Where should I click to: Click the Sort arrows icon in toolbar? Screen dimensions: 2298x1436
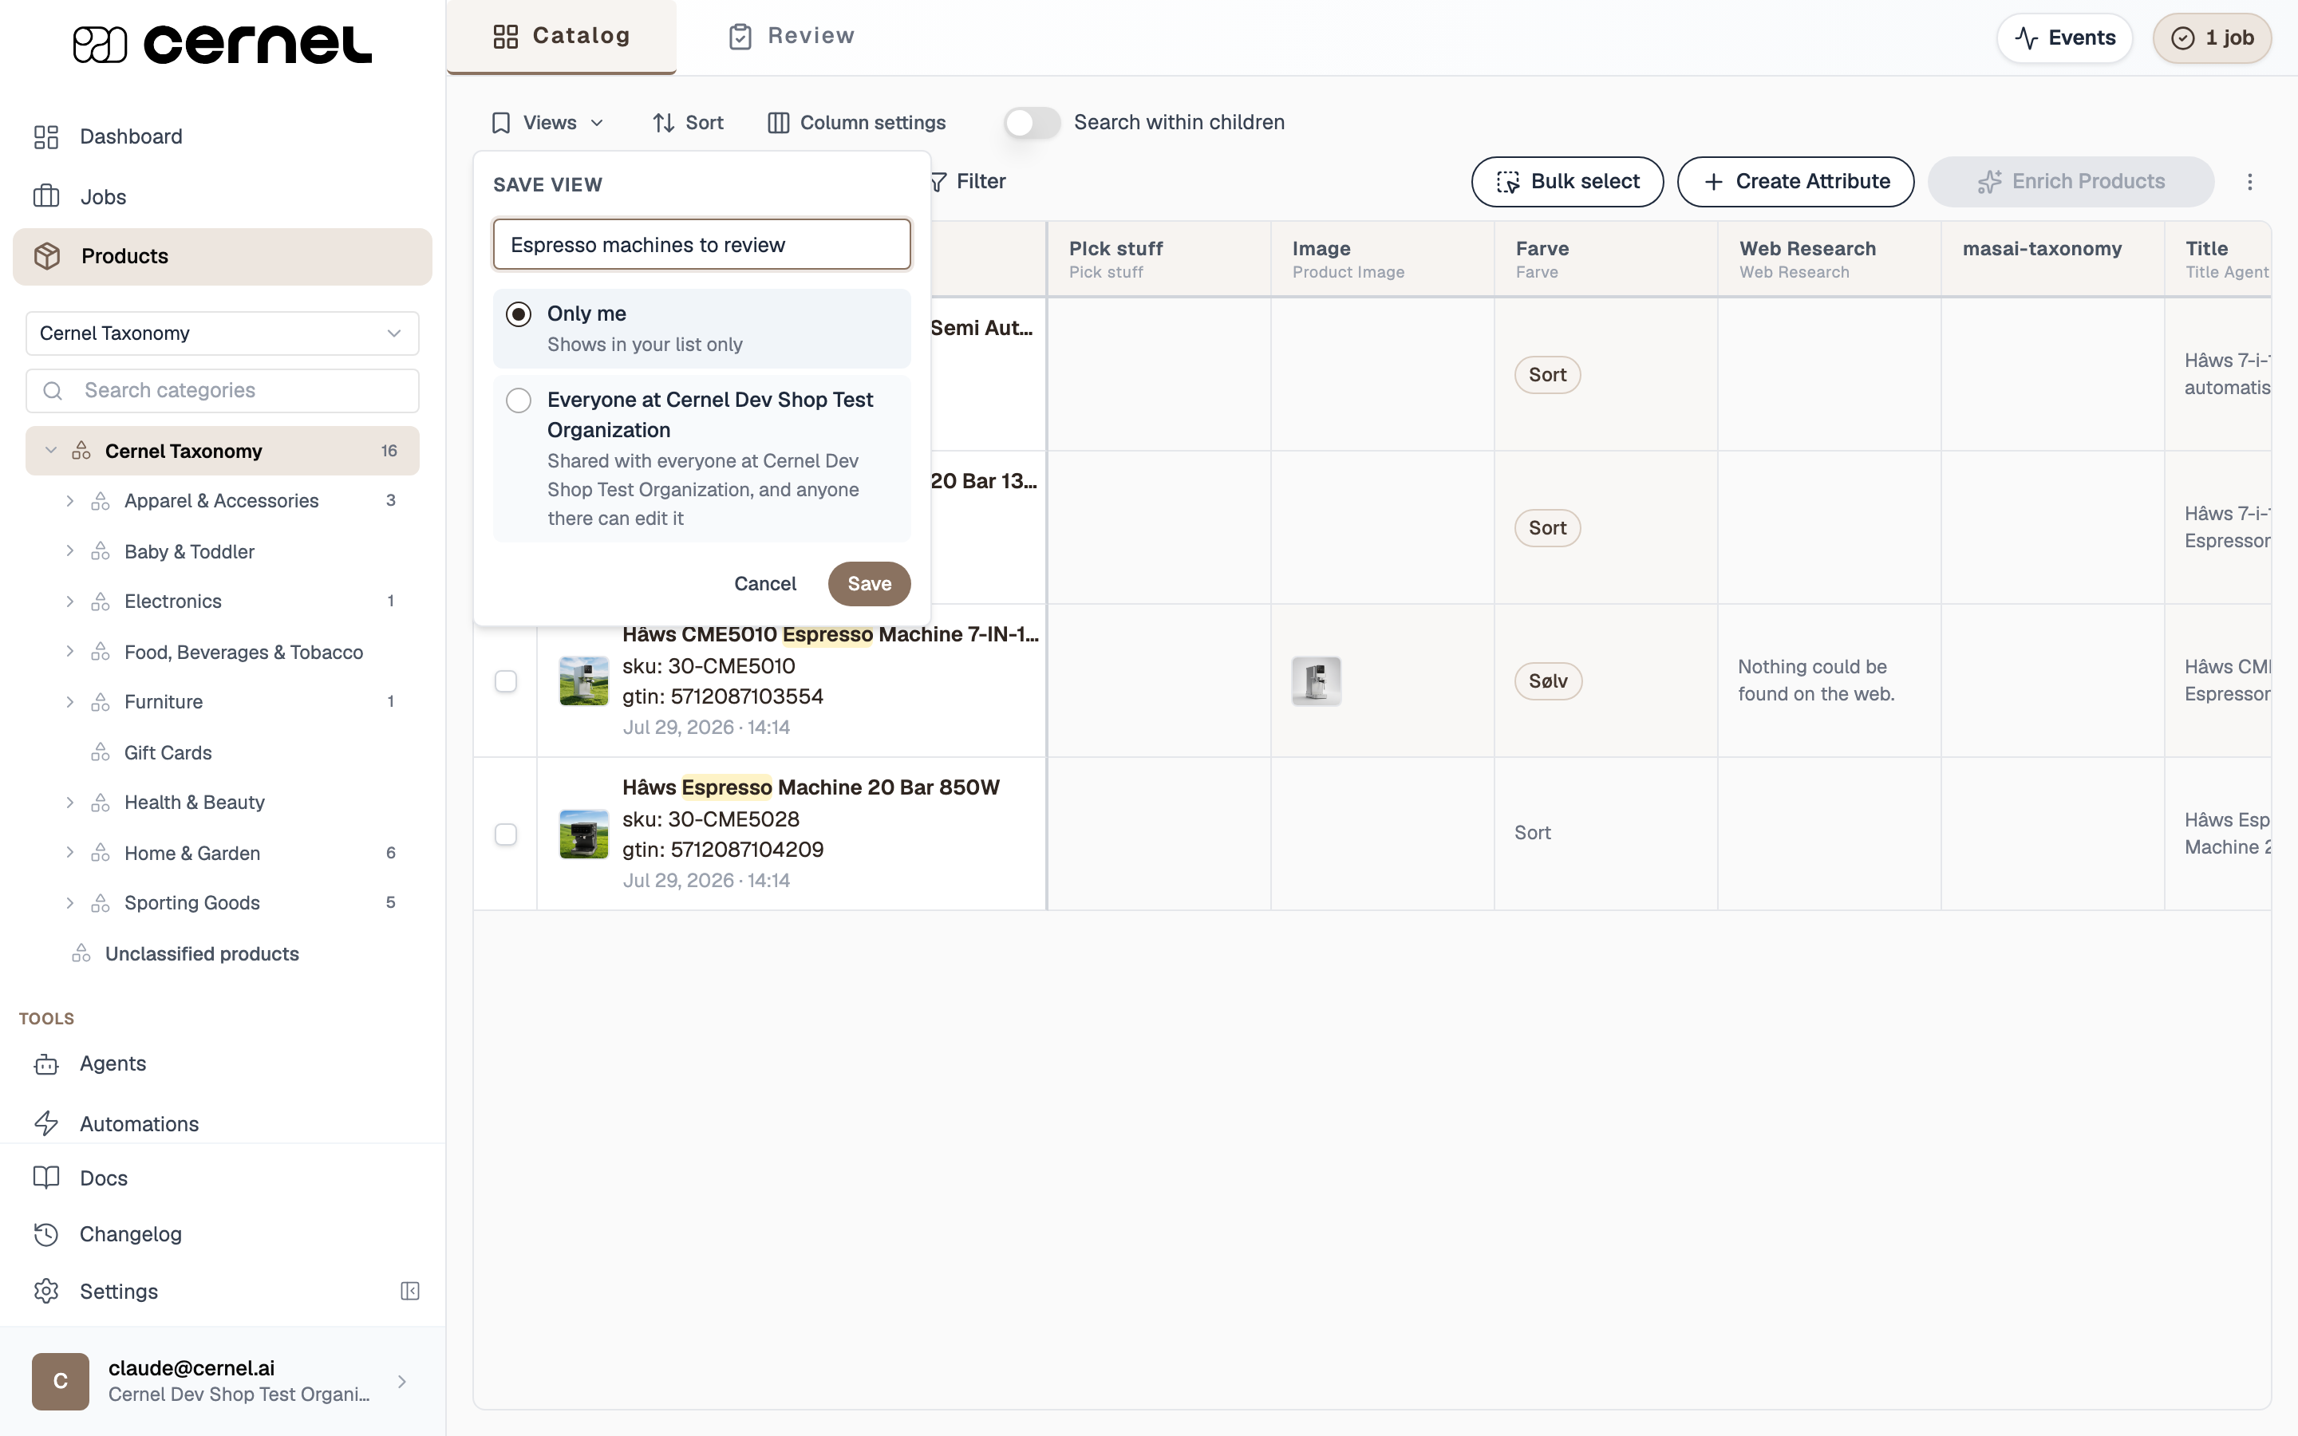point(663,123)
